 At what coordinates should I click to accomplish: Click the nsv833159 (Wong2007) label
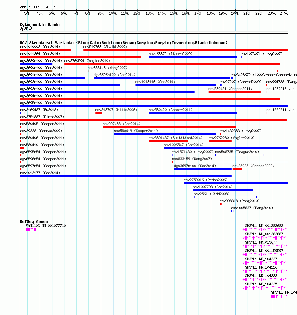[x=192, y=159]
